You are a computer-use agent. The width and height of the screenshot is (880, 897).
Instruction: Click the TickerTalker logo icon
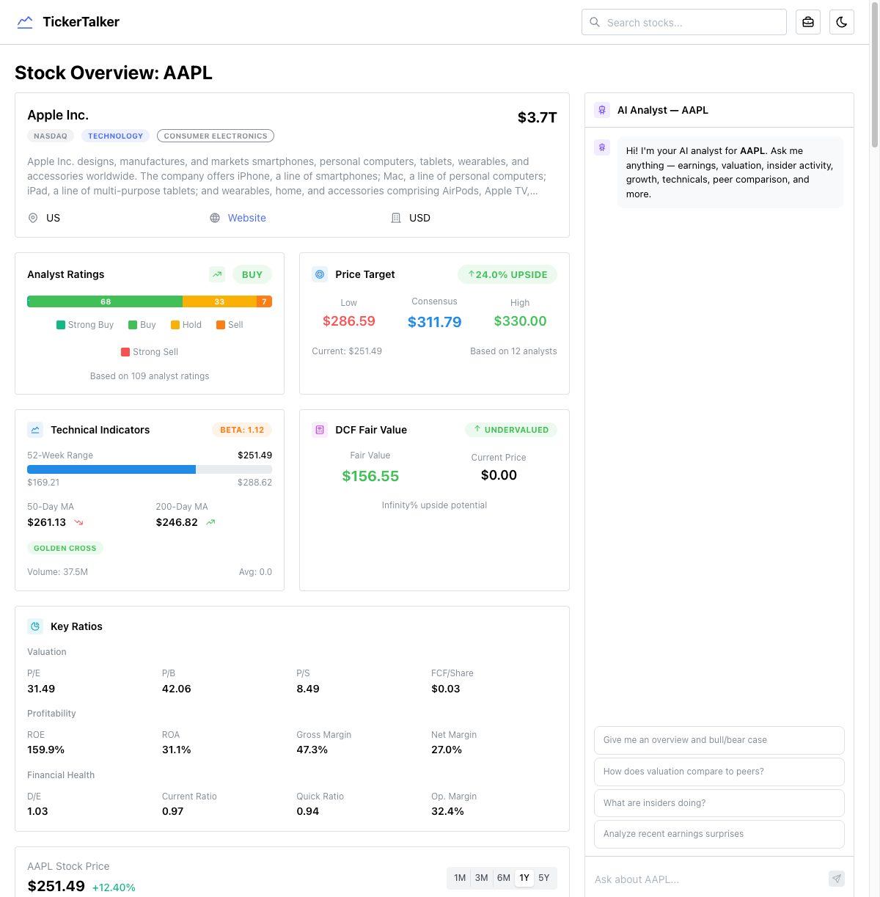tap(25, 22)
